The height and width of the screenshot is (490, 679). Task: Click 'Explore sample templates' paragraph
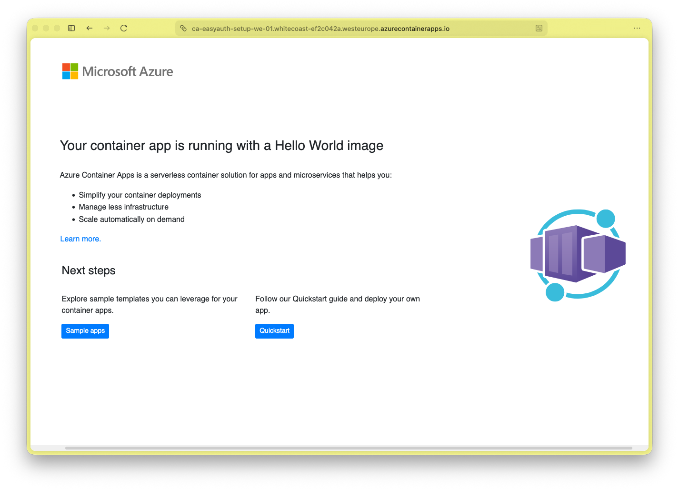point(150,304)
